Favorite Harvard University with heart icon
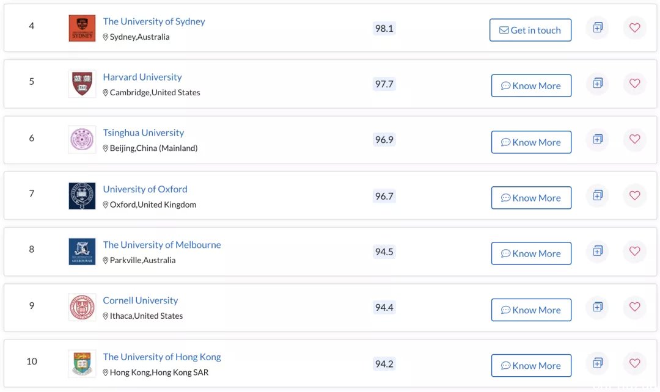This screenshot has height=392, width=660. click(x=634, y=83)
